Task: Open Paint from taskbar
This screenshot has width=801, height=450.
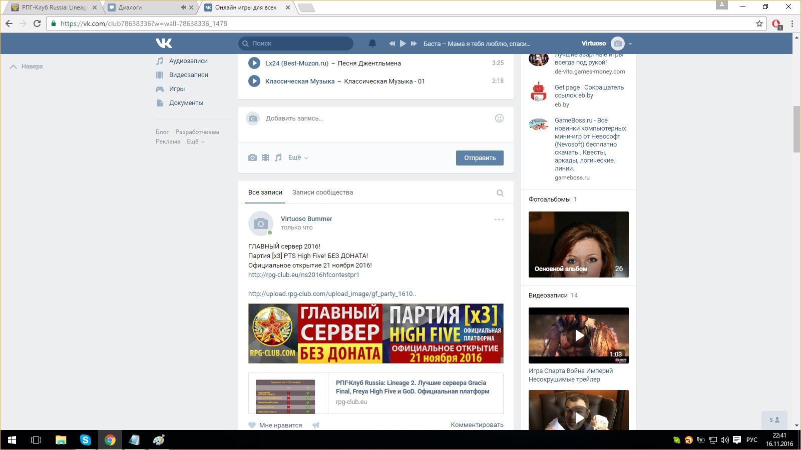Action: pyautogui.click(x=159, y=440)
